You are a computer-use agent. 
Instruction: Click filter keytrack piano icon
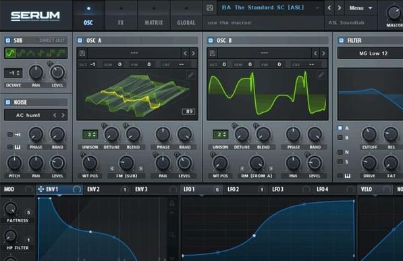point(347,176)
